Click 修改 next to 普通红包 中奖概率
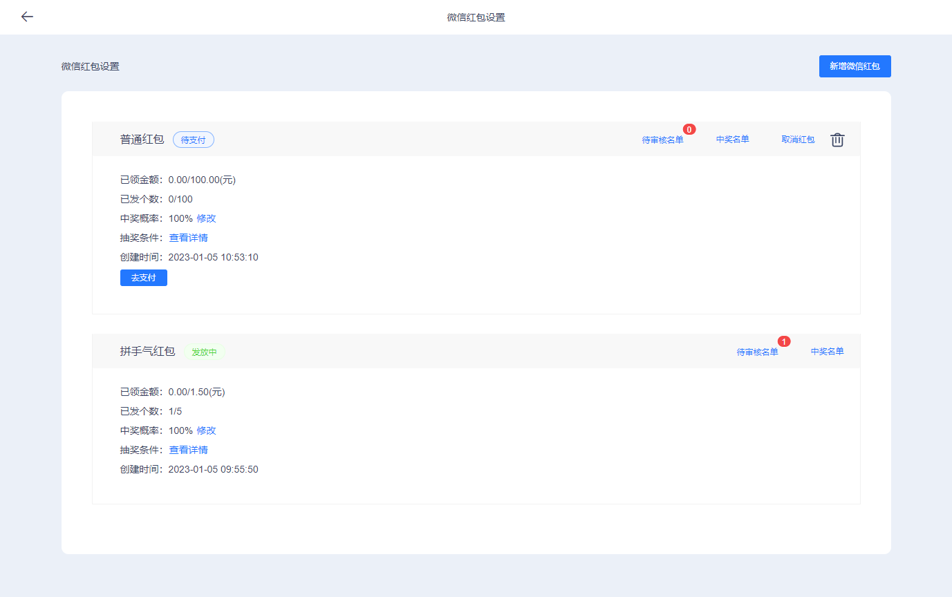This screenshot has width=952, height=597. (206, 218)
